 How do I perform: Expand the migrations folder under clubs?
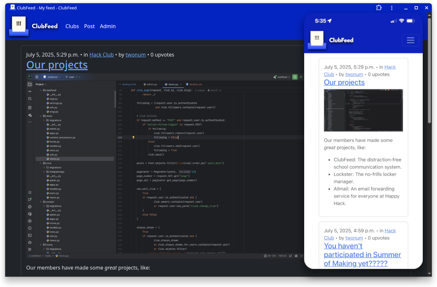pyautogui.click(x=44, y=120)
